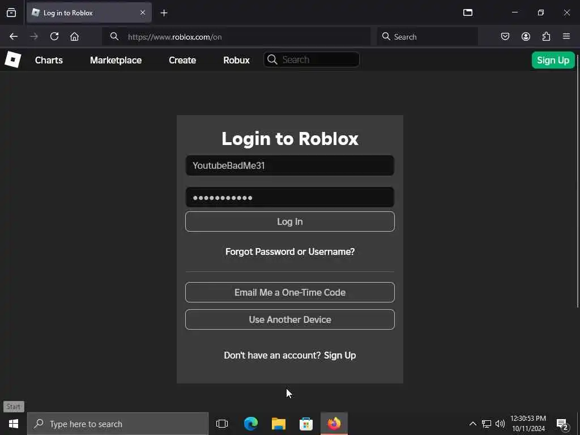Open the Robux nav item
This screenshot has width=580, height=435.
pos(236,60)
